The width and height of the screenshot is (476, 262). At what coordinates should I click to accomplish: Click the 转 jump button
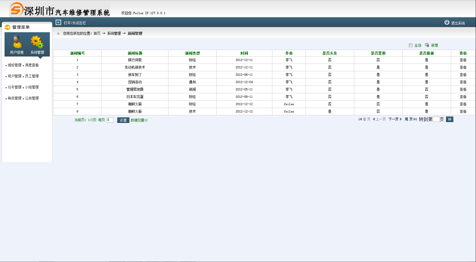450,119
